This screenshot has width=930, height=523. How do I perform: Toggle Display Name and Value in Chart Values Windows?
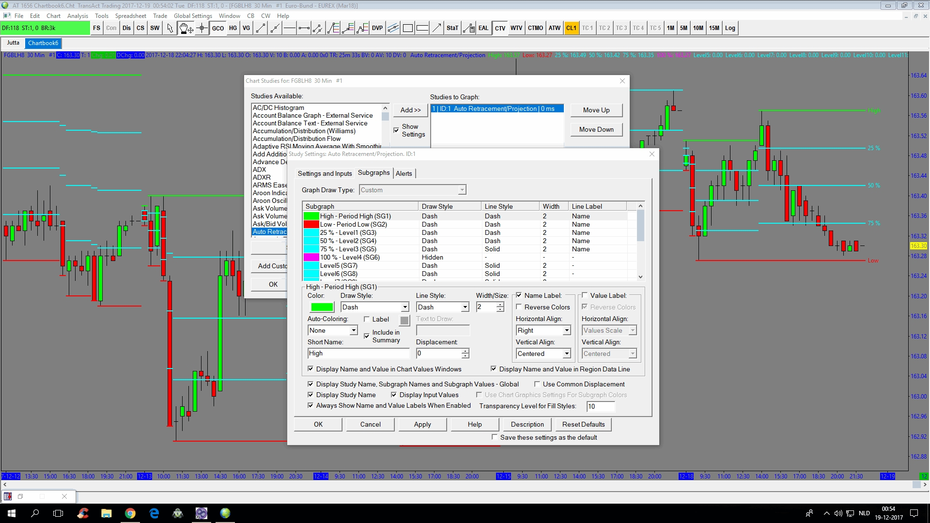310,369
